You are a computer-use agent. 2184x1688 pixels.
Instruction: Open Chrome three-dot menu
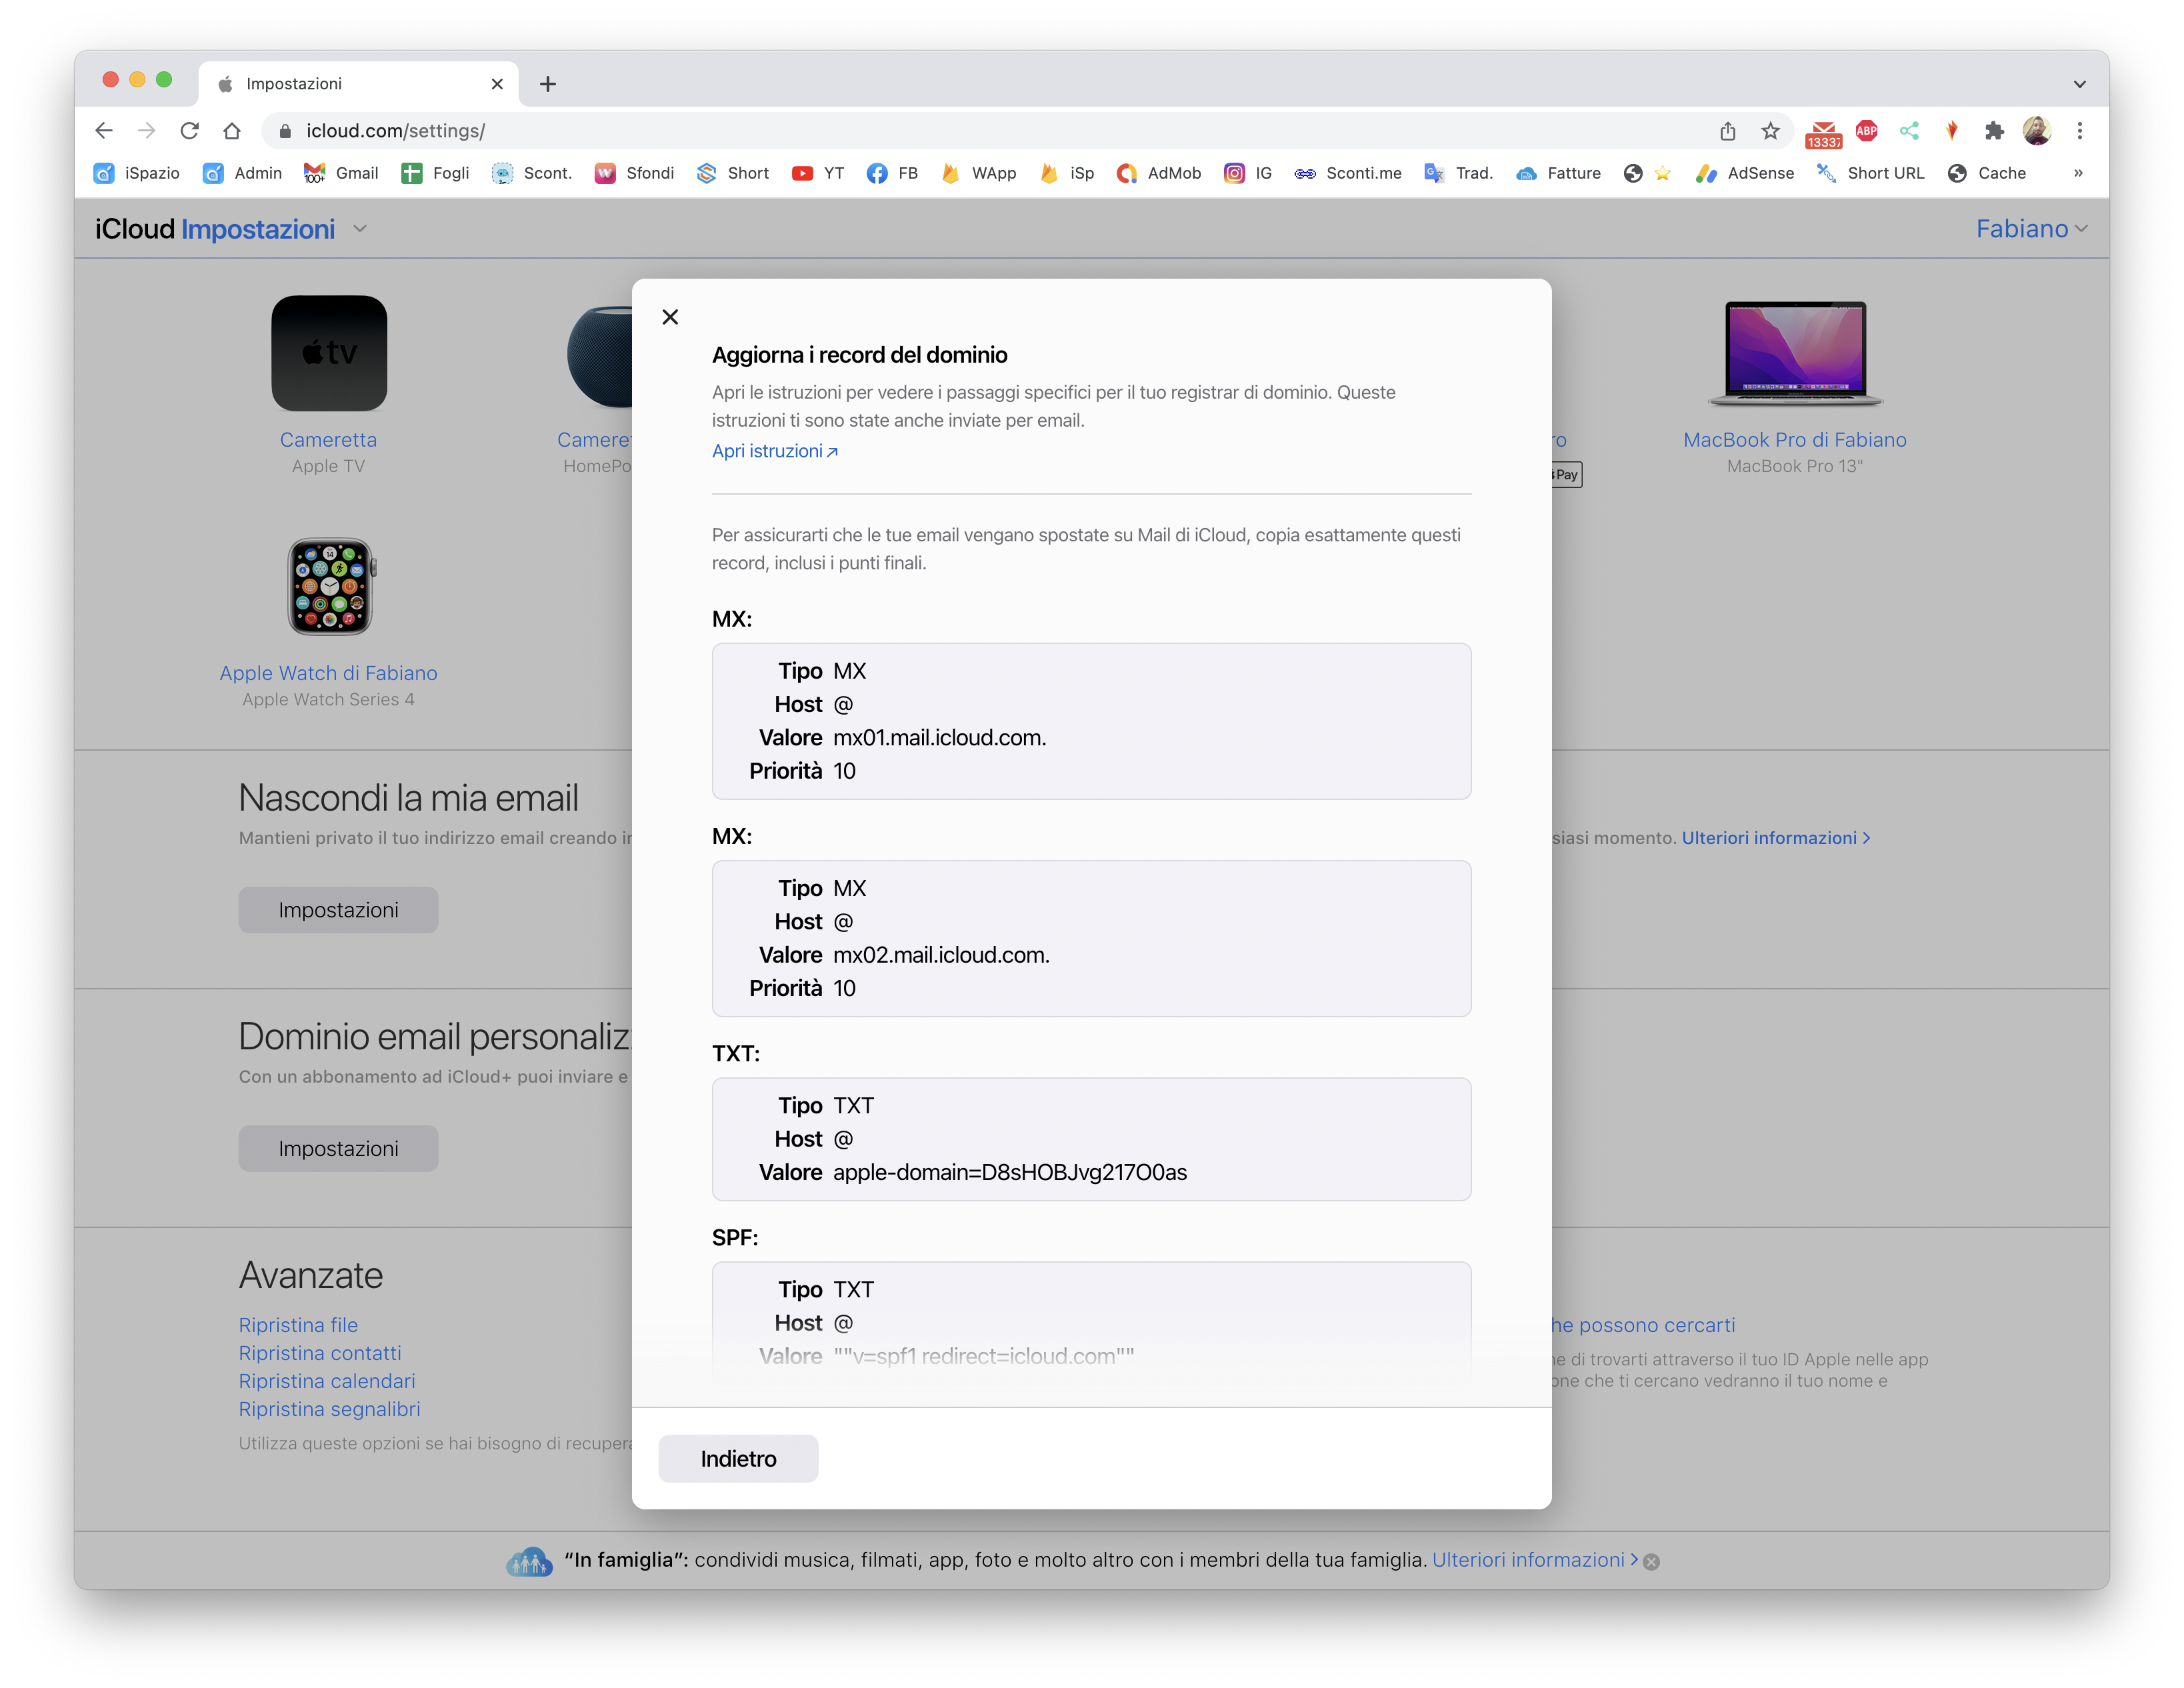2080,131
